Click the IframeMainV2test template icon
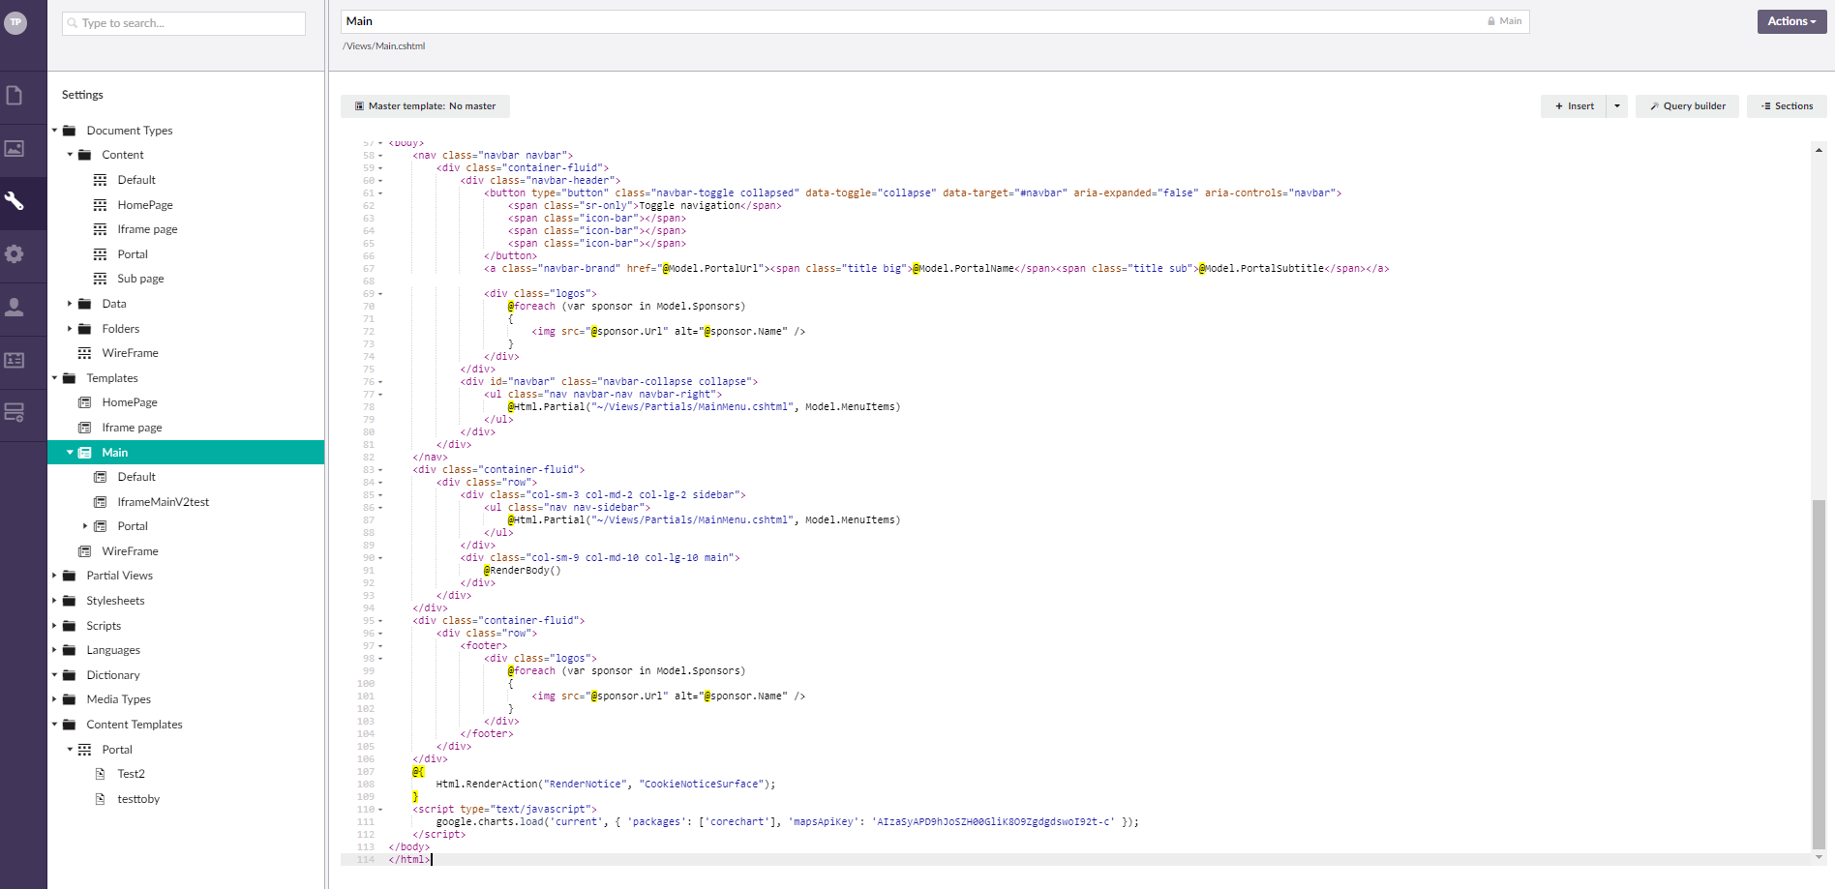This screenshot has height=889, width=1835. 100,502
